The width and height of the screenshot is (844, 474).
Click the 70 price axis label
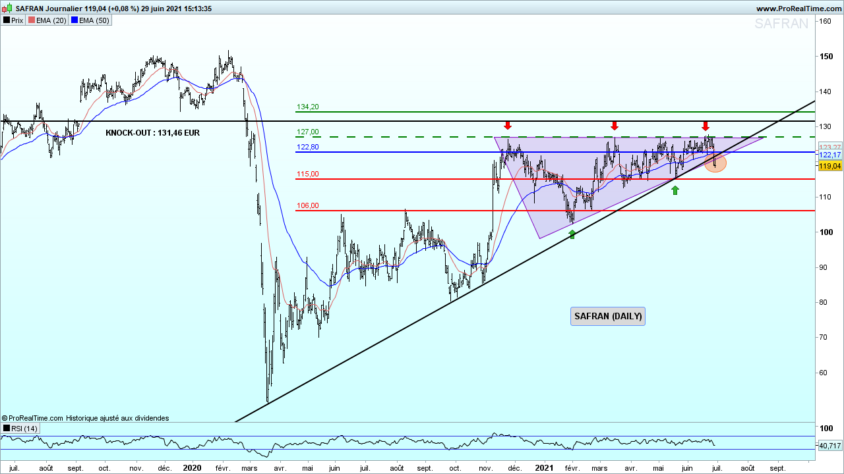tap(823, 338)
